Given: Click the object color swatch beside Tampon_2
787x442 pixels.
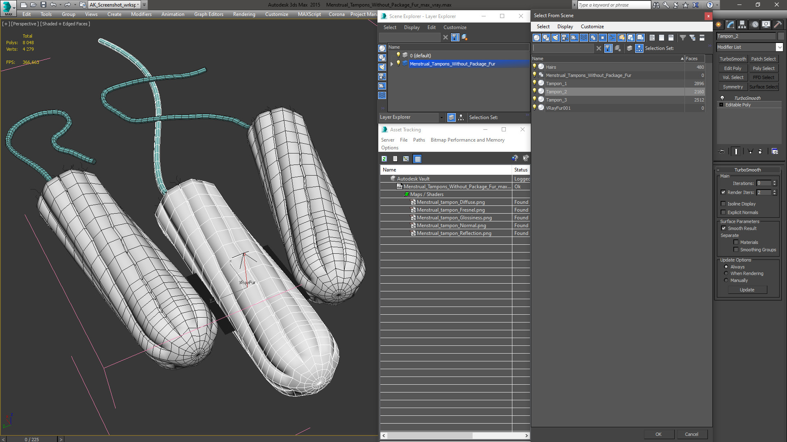Looking at the screenshot, I should [781, 36].
